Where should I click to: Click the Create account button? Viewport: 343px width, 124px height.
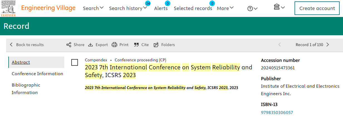317,8
